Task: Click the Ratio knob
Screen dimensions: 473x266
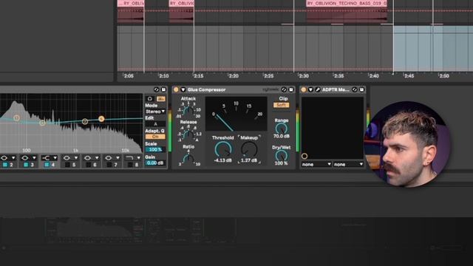Action: (188, 159)
